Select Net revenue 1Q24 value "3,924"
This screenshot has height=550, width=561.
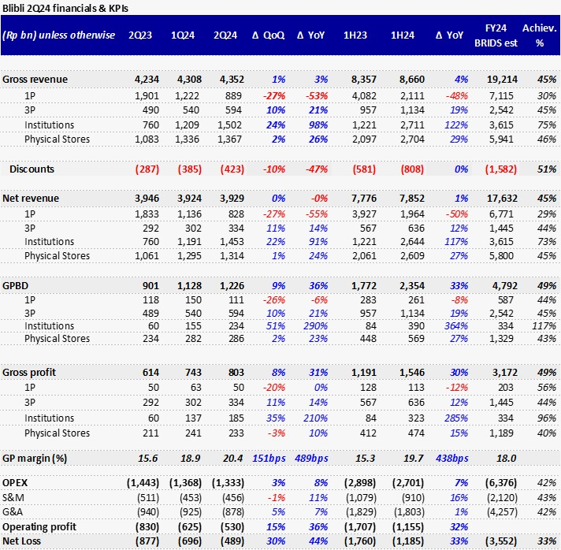(x=189, y=199)
